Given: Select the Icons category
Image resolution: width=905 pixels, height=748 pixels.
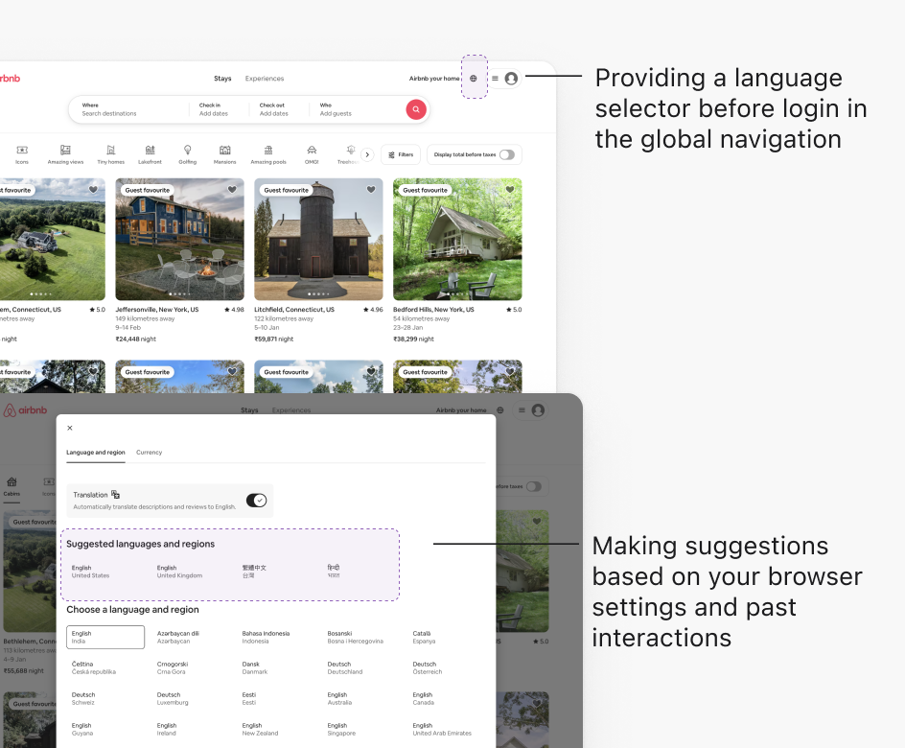Looking at the screenshot, I should point(22,154).
